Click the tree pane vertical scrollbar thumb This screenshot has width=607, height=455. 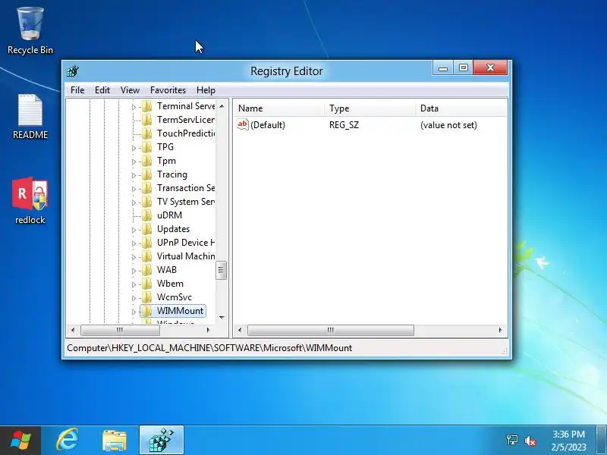(221, 270)
